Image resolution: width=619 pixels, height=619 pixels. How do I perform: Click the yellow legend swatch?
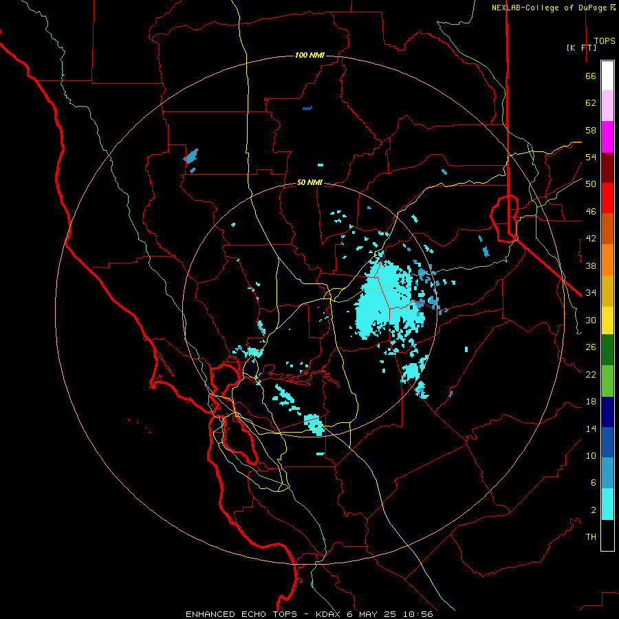coord(607,321)
